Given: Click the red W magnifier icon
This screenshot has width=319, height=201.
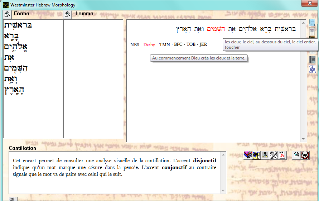Looking at the screenshot, I should click(x=305, y=155).
